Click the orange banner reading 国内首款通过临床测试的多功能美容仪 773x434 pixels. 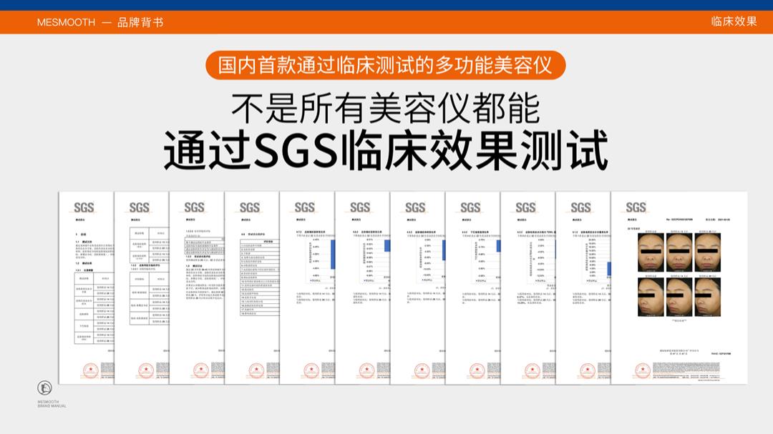[x=386, y=65]
